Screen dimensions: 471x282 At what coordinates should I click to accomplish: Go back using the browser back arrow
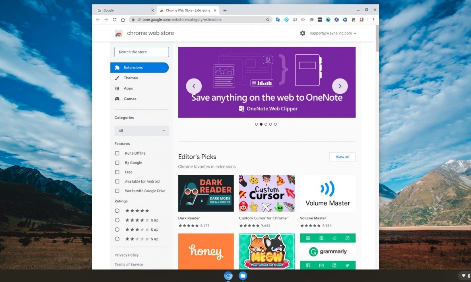[x=98, y=20]
